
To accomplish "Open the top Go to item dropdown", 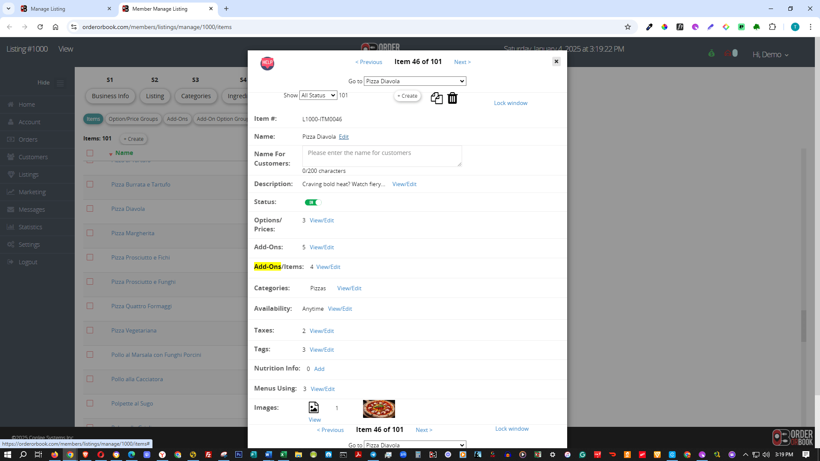I will click(415, 81).
